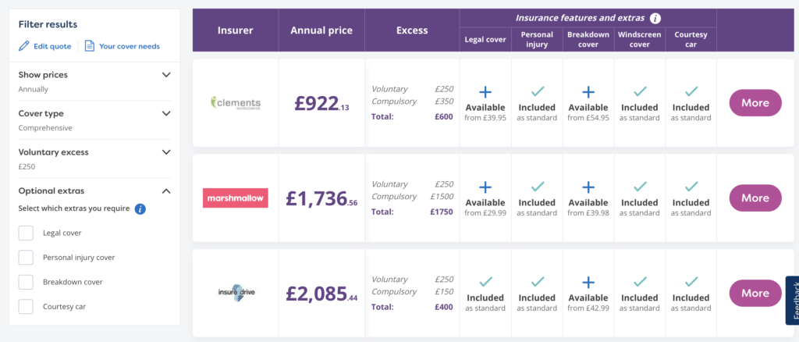Sort by the Annual price column header
Viewport: 799px width, 342px height.
click(x=321, y=30)
